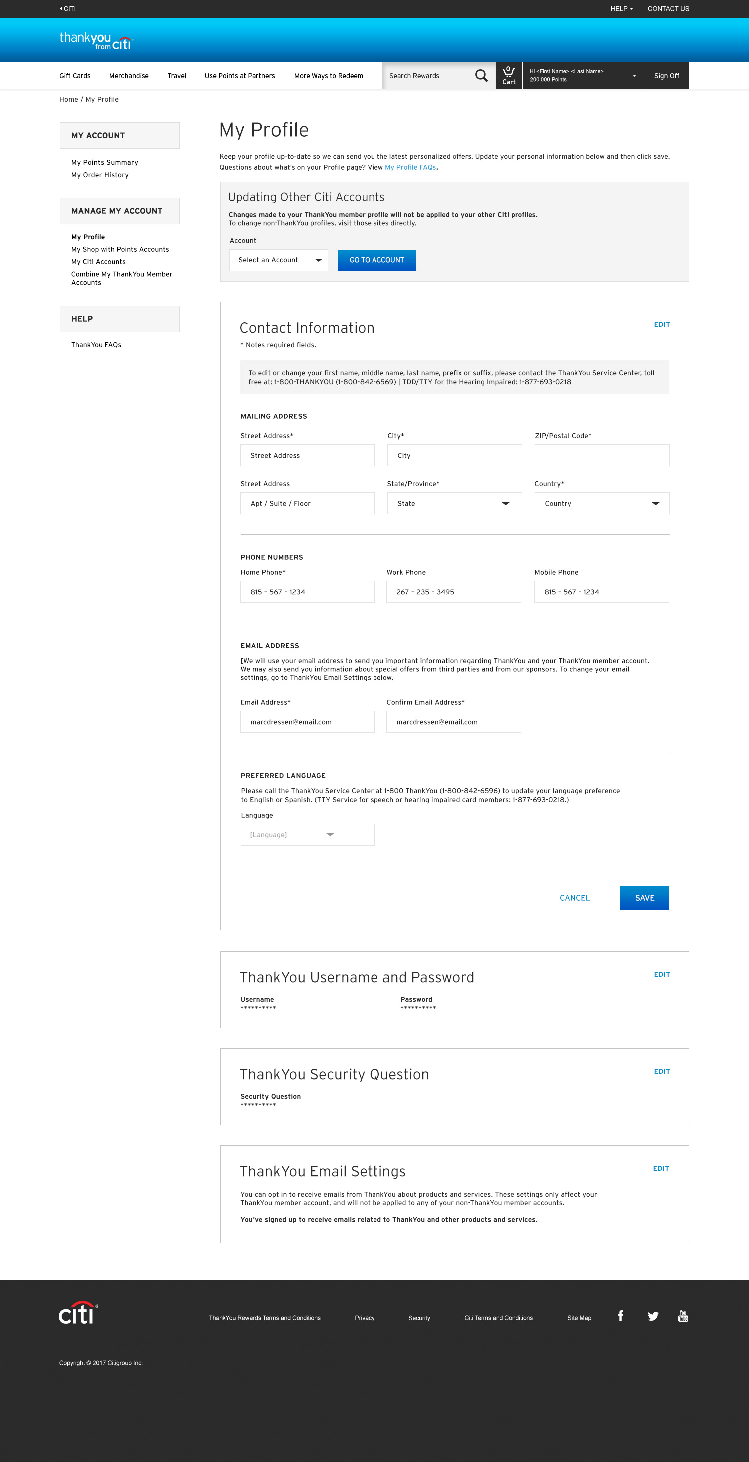The height and width of the screenshot is (1462, 749).
Task: Open the YouTube footer icon
Action: (x=683, y=1316)
